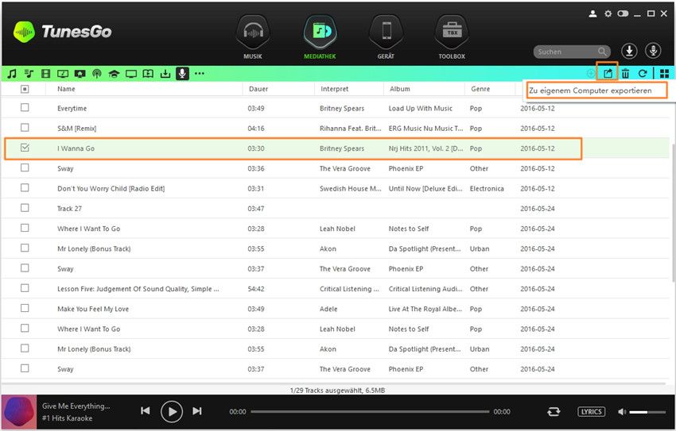Image resolution: width=676 pixels, height=431 pixels.
Task: Toggle repeat mode in player bar
Action: tap(554, 412)
